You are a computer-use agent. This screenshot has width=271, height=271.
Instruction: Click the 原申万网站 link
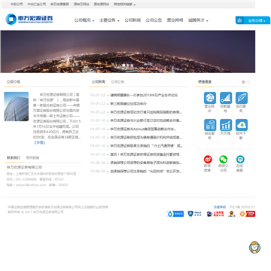tap(81, 5)
